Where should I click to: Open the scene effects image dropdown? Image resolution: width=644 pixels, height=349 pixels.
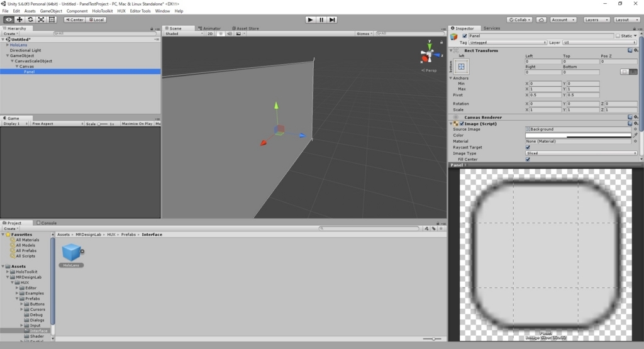click(x=240, y=34)
